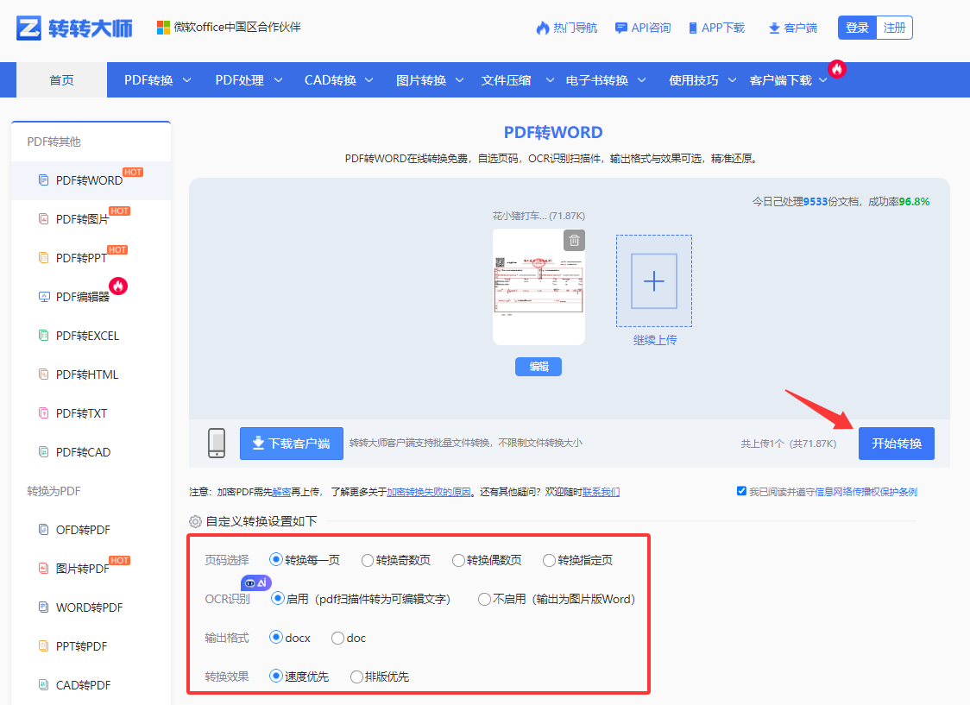The height and width of the screenshot is (705, 970).
Task: Click the uploaded PDF invoice thumbnail
Action: tap(539, 286)
